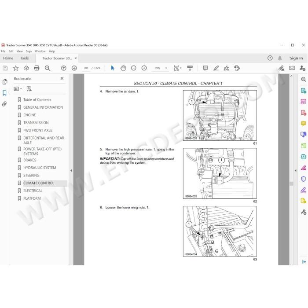Open the Page Thumbnails panel
The width and height of the screenshot is (308, 308).
point(5,82)
